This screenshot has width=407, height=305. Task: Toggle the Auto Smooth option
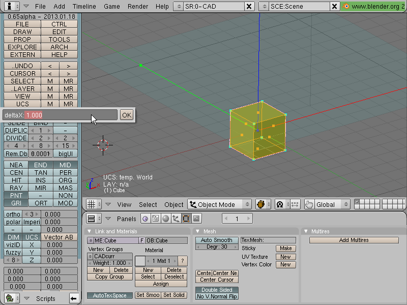(217, 240)
